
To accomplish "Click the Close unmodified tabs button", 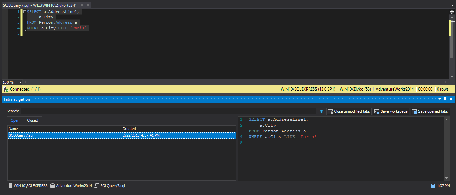I will click(348, 111).
